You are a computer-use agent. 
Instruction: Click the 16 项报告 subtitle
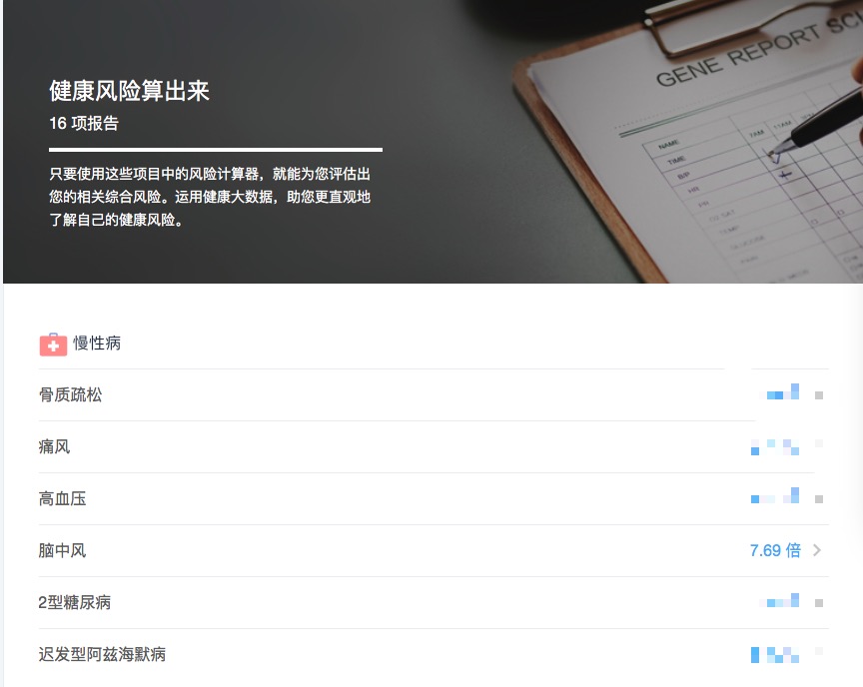click(84, 123)
